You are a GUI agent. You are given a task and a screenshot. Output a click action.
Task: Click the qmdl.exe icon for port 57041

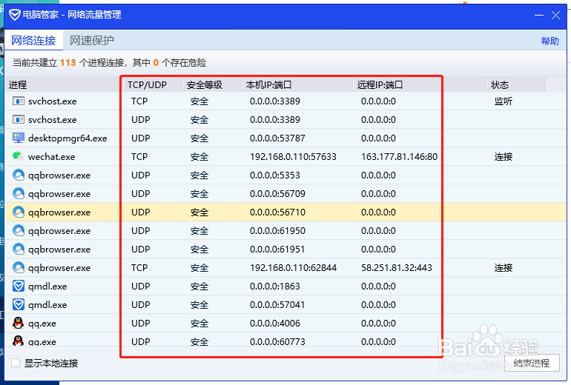tap(19, 304)
